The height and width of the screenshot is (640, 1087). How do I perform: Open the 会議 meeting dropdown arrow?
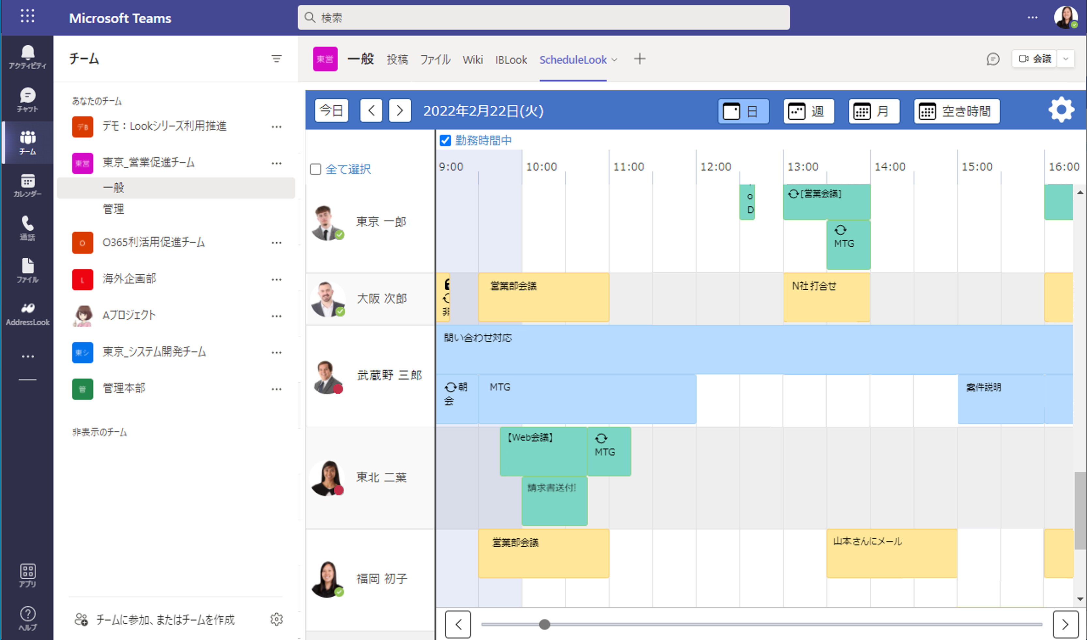[x=1065, y=59]
